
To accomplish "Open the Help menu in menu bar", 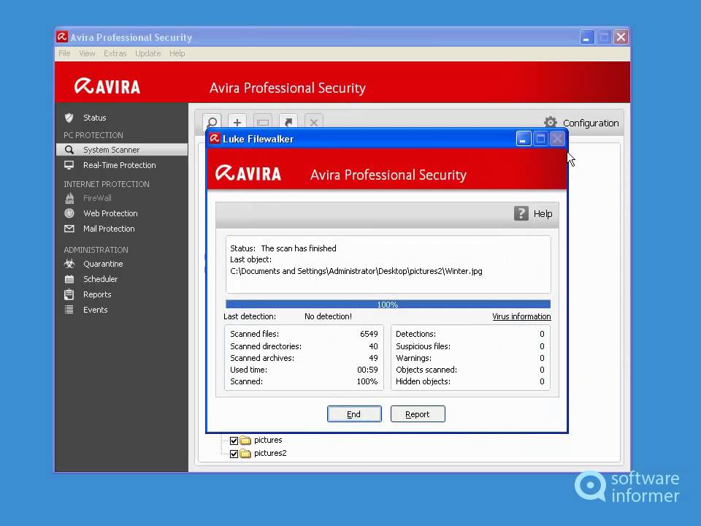I will 177,53.
